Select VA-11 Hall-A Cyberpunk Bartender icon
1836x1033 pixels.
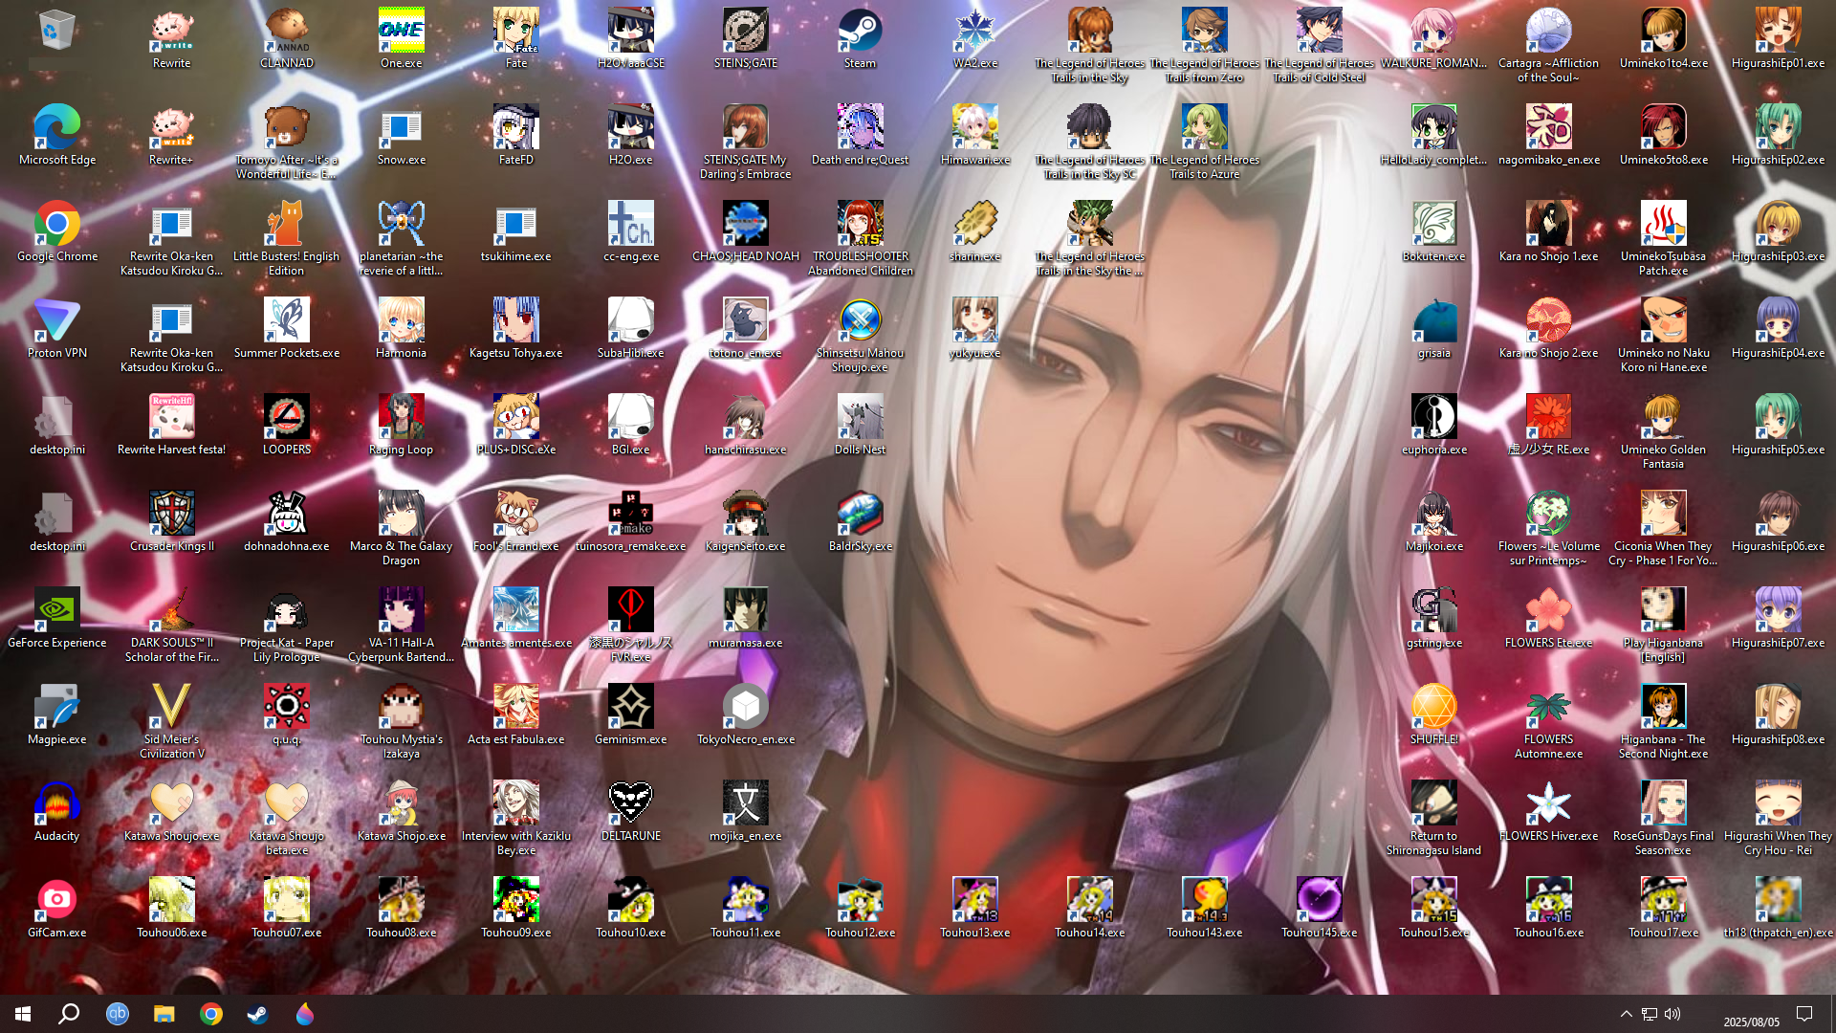(x=402, y=625)
